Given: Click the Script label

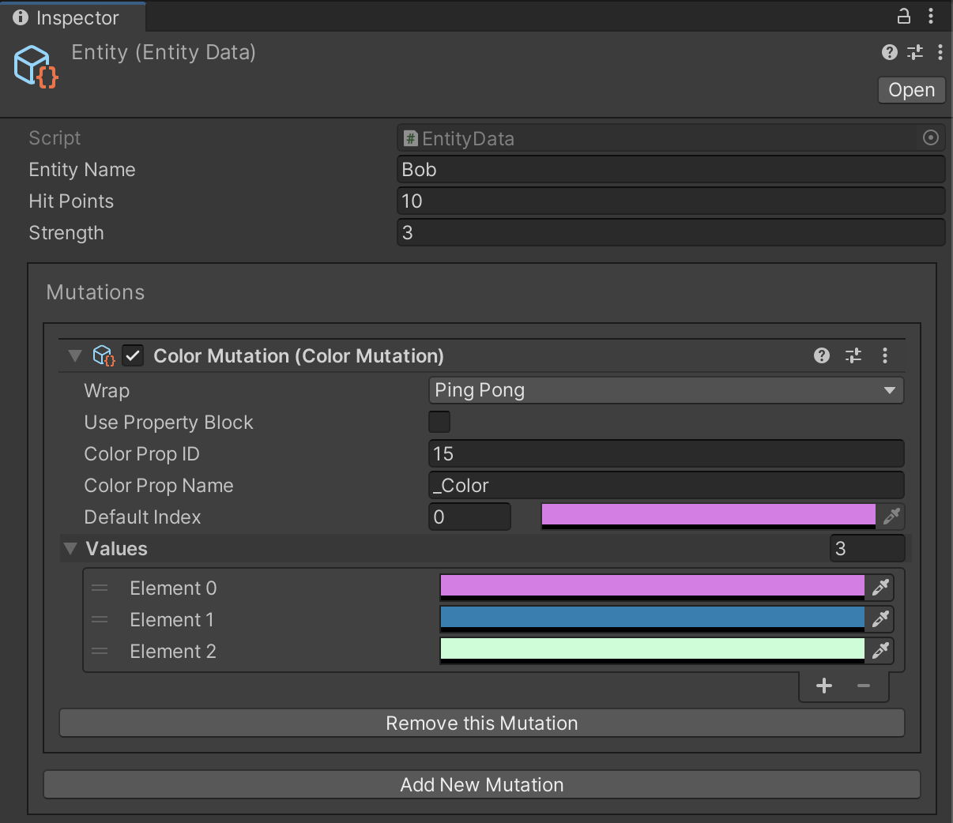Looking at the screenshot, I should 55,138.
